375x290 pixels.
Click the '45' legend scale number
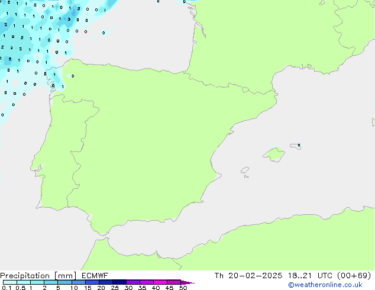[x=169, y=288]
